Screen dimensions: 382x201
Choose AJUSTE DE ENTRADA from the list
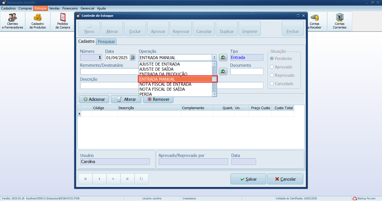coord(159,64)
